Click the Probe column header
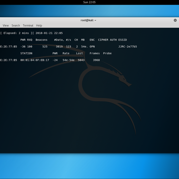The height and width of the screenshot is (179, 179). click(107, 53)
